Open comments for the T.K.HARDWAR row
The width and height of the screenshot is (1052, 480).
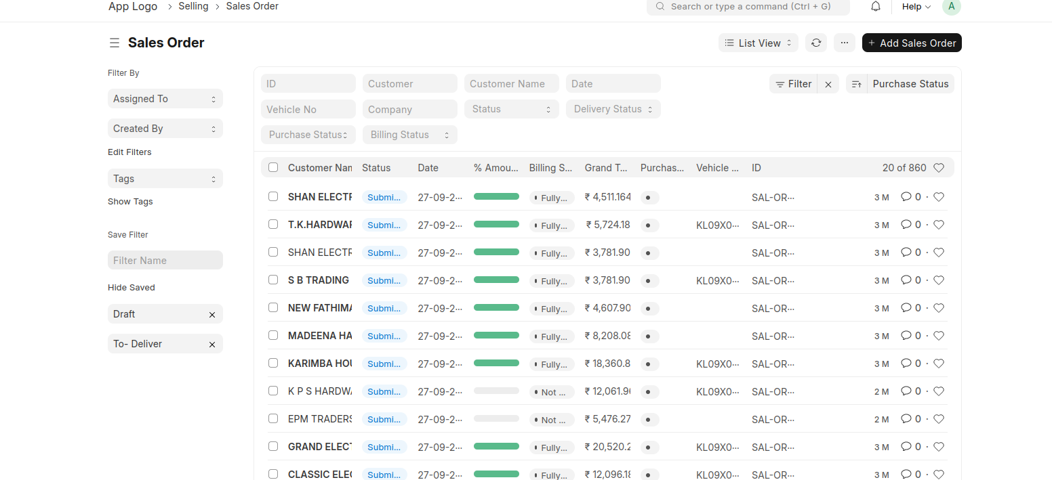click(x=910, y=225)
